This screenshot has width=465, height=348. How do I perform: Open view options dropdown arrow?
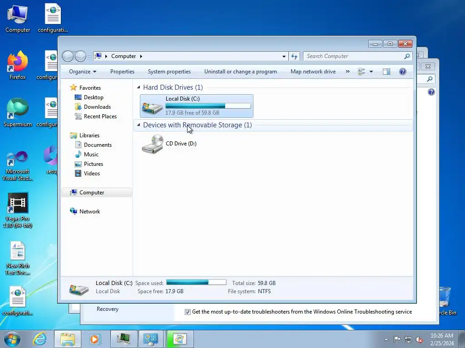click(371, 72)
